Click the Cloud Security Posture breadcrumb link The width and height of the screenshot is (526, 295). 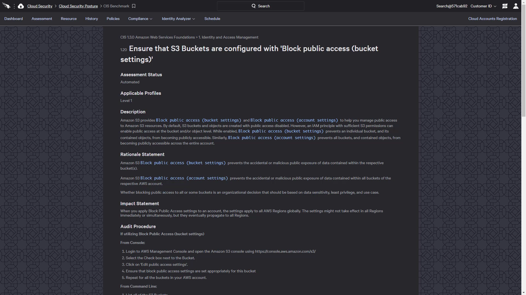pos(78,6)
